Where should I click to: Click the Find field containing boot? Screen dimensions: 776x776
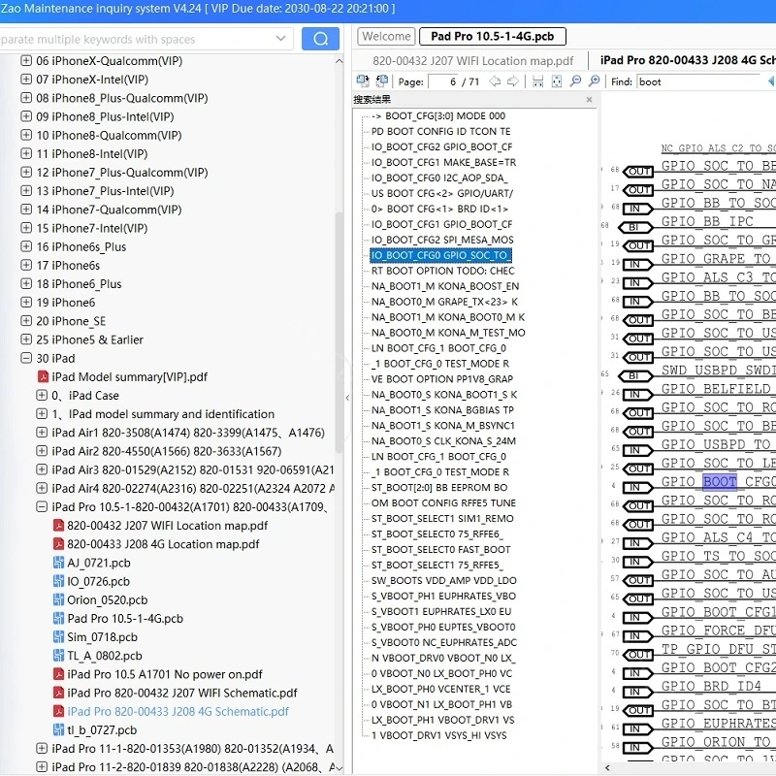click(699, 81)
